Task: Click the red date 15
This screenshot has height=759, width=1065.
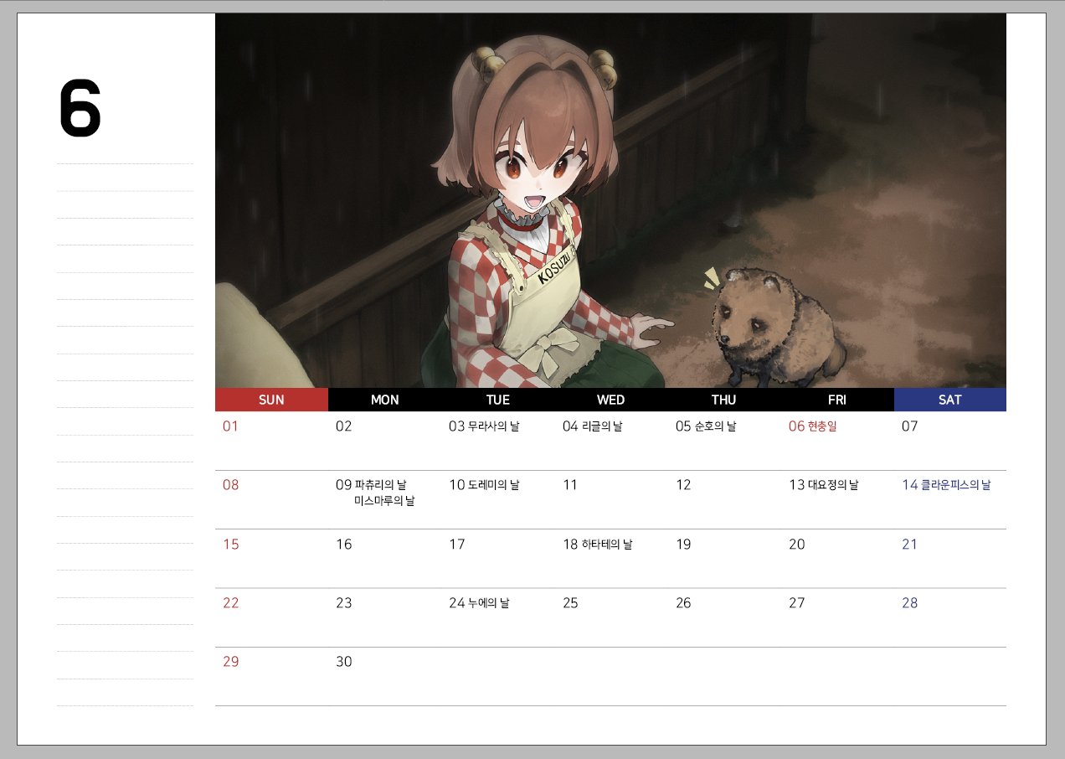Action: pyautogui.click(x=230, y=545)
